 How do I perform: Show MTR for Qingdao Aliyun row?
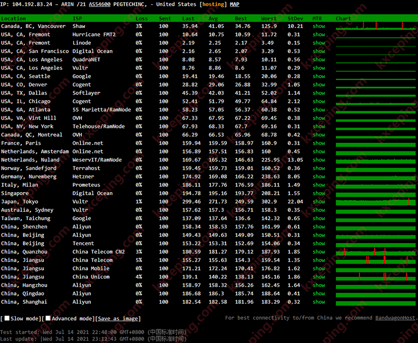319,293
